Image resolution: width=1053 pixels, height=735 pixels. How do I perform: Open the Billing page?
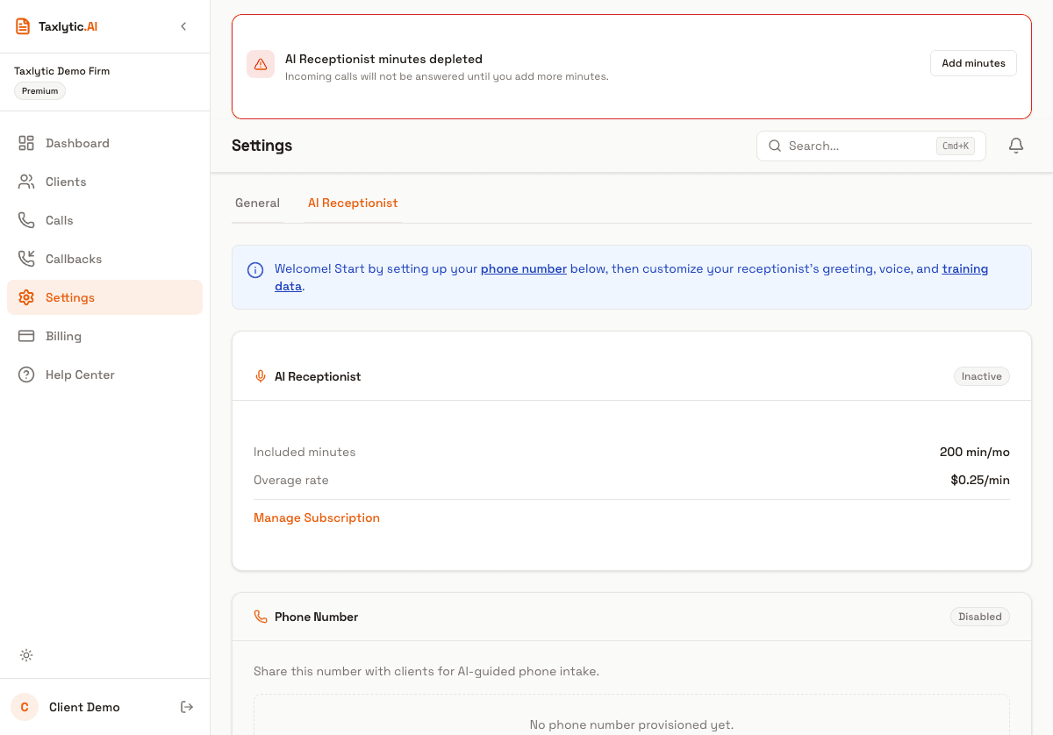(x=61, y=336)
